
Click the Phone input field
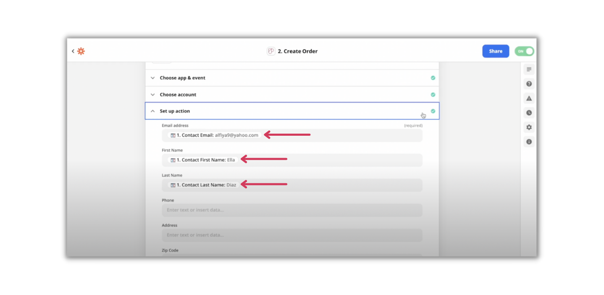[291, 210]
